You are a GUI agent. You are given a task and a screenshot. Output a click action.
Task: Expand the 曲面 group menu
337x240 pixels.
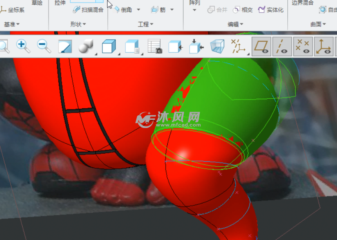[x=318, y=24]
